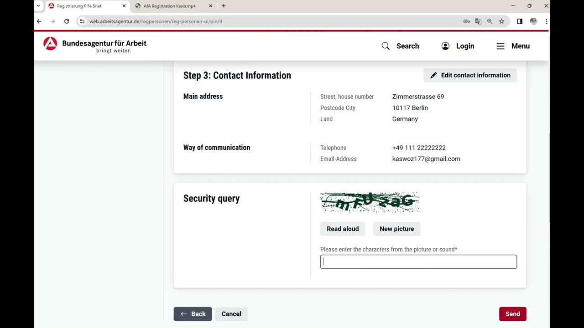
Task: Open the hamburger Menu
Action: [513, 46]
